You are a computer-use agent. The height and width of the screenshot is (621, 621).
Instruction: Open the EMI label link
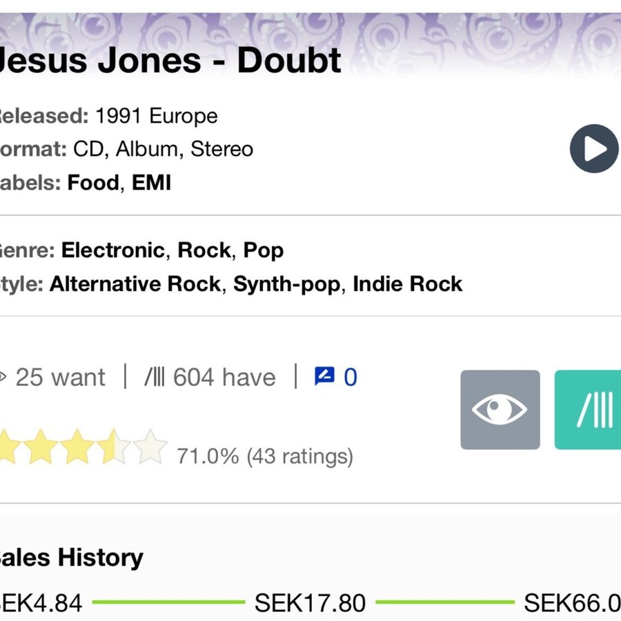[151, 183]
